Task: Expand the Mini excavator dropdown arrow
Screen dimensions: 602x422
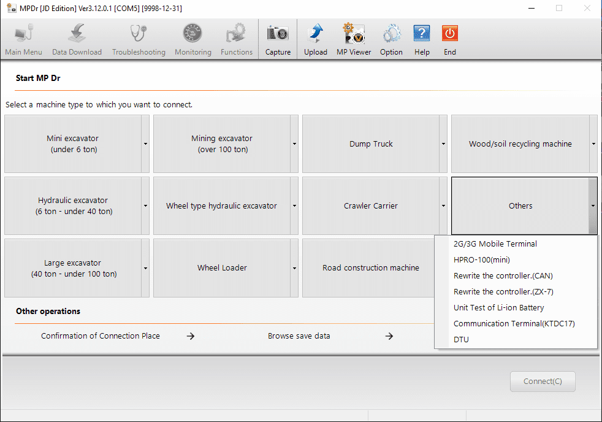Action: coord(145,144)
